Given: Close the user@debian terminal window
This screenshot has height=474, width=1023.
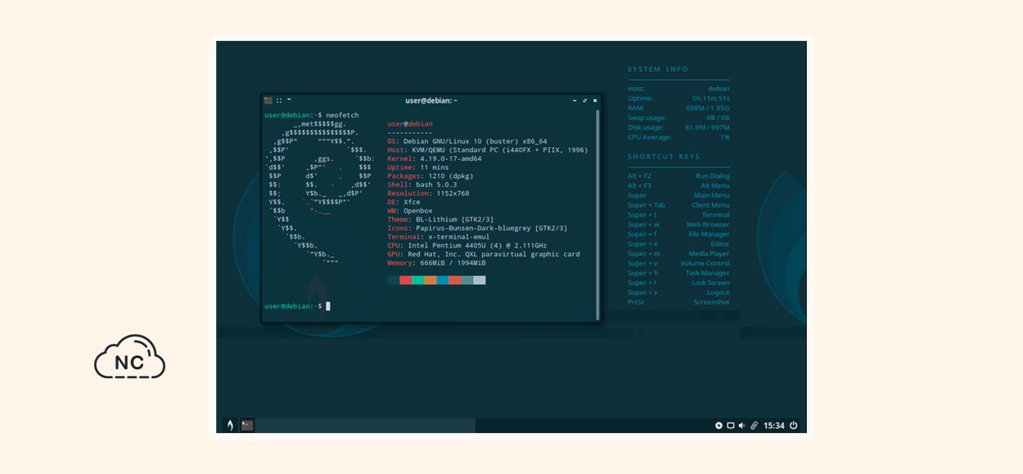Looking at the screenshot, I should click(595, 101).
